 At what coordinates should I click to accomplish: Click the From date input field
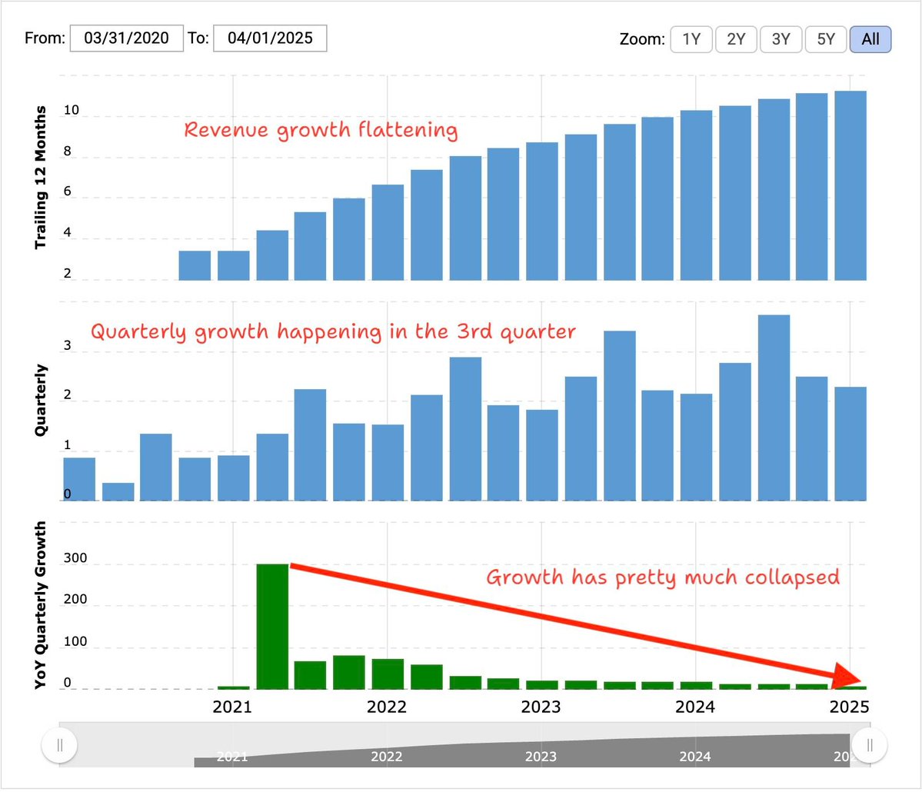click(x=127, y=38)
